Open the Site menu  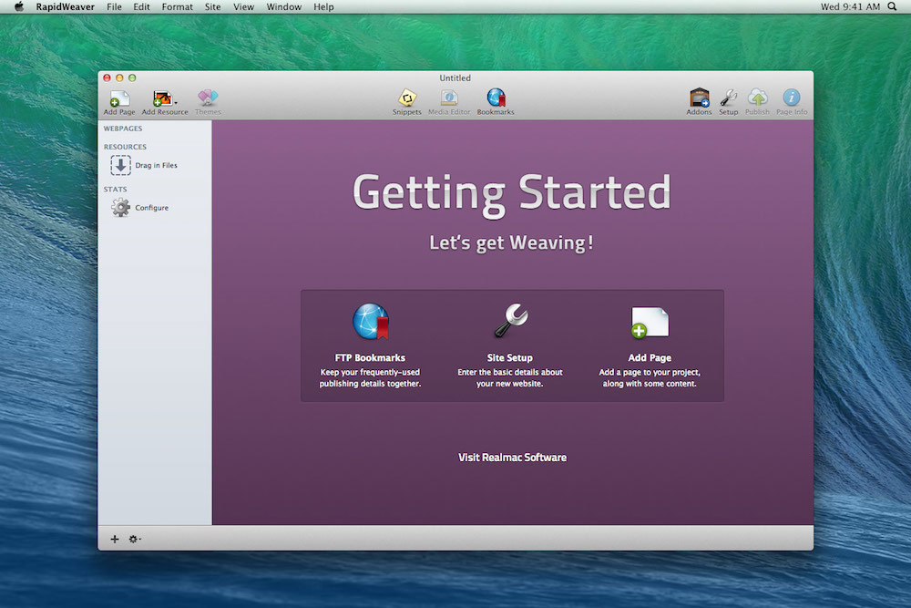click(x=212, y=7)
